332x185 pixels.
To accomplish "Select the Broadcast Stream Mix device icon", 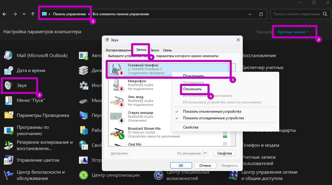I will pos(117,133).
